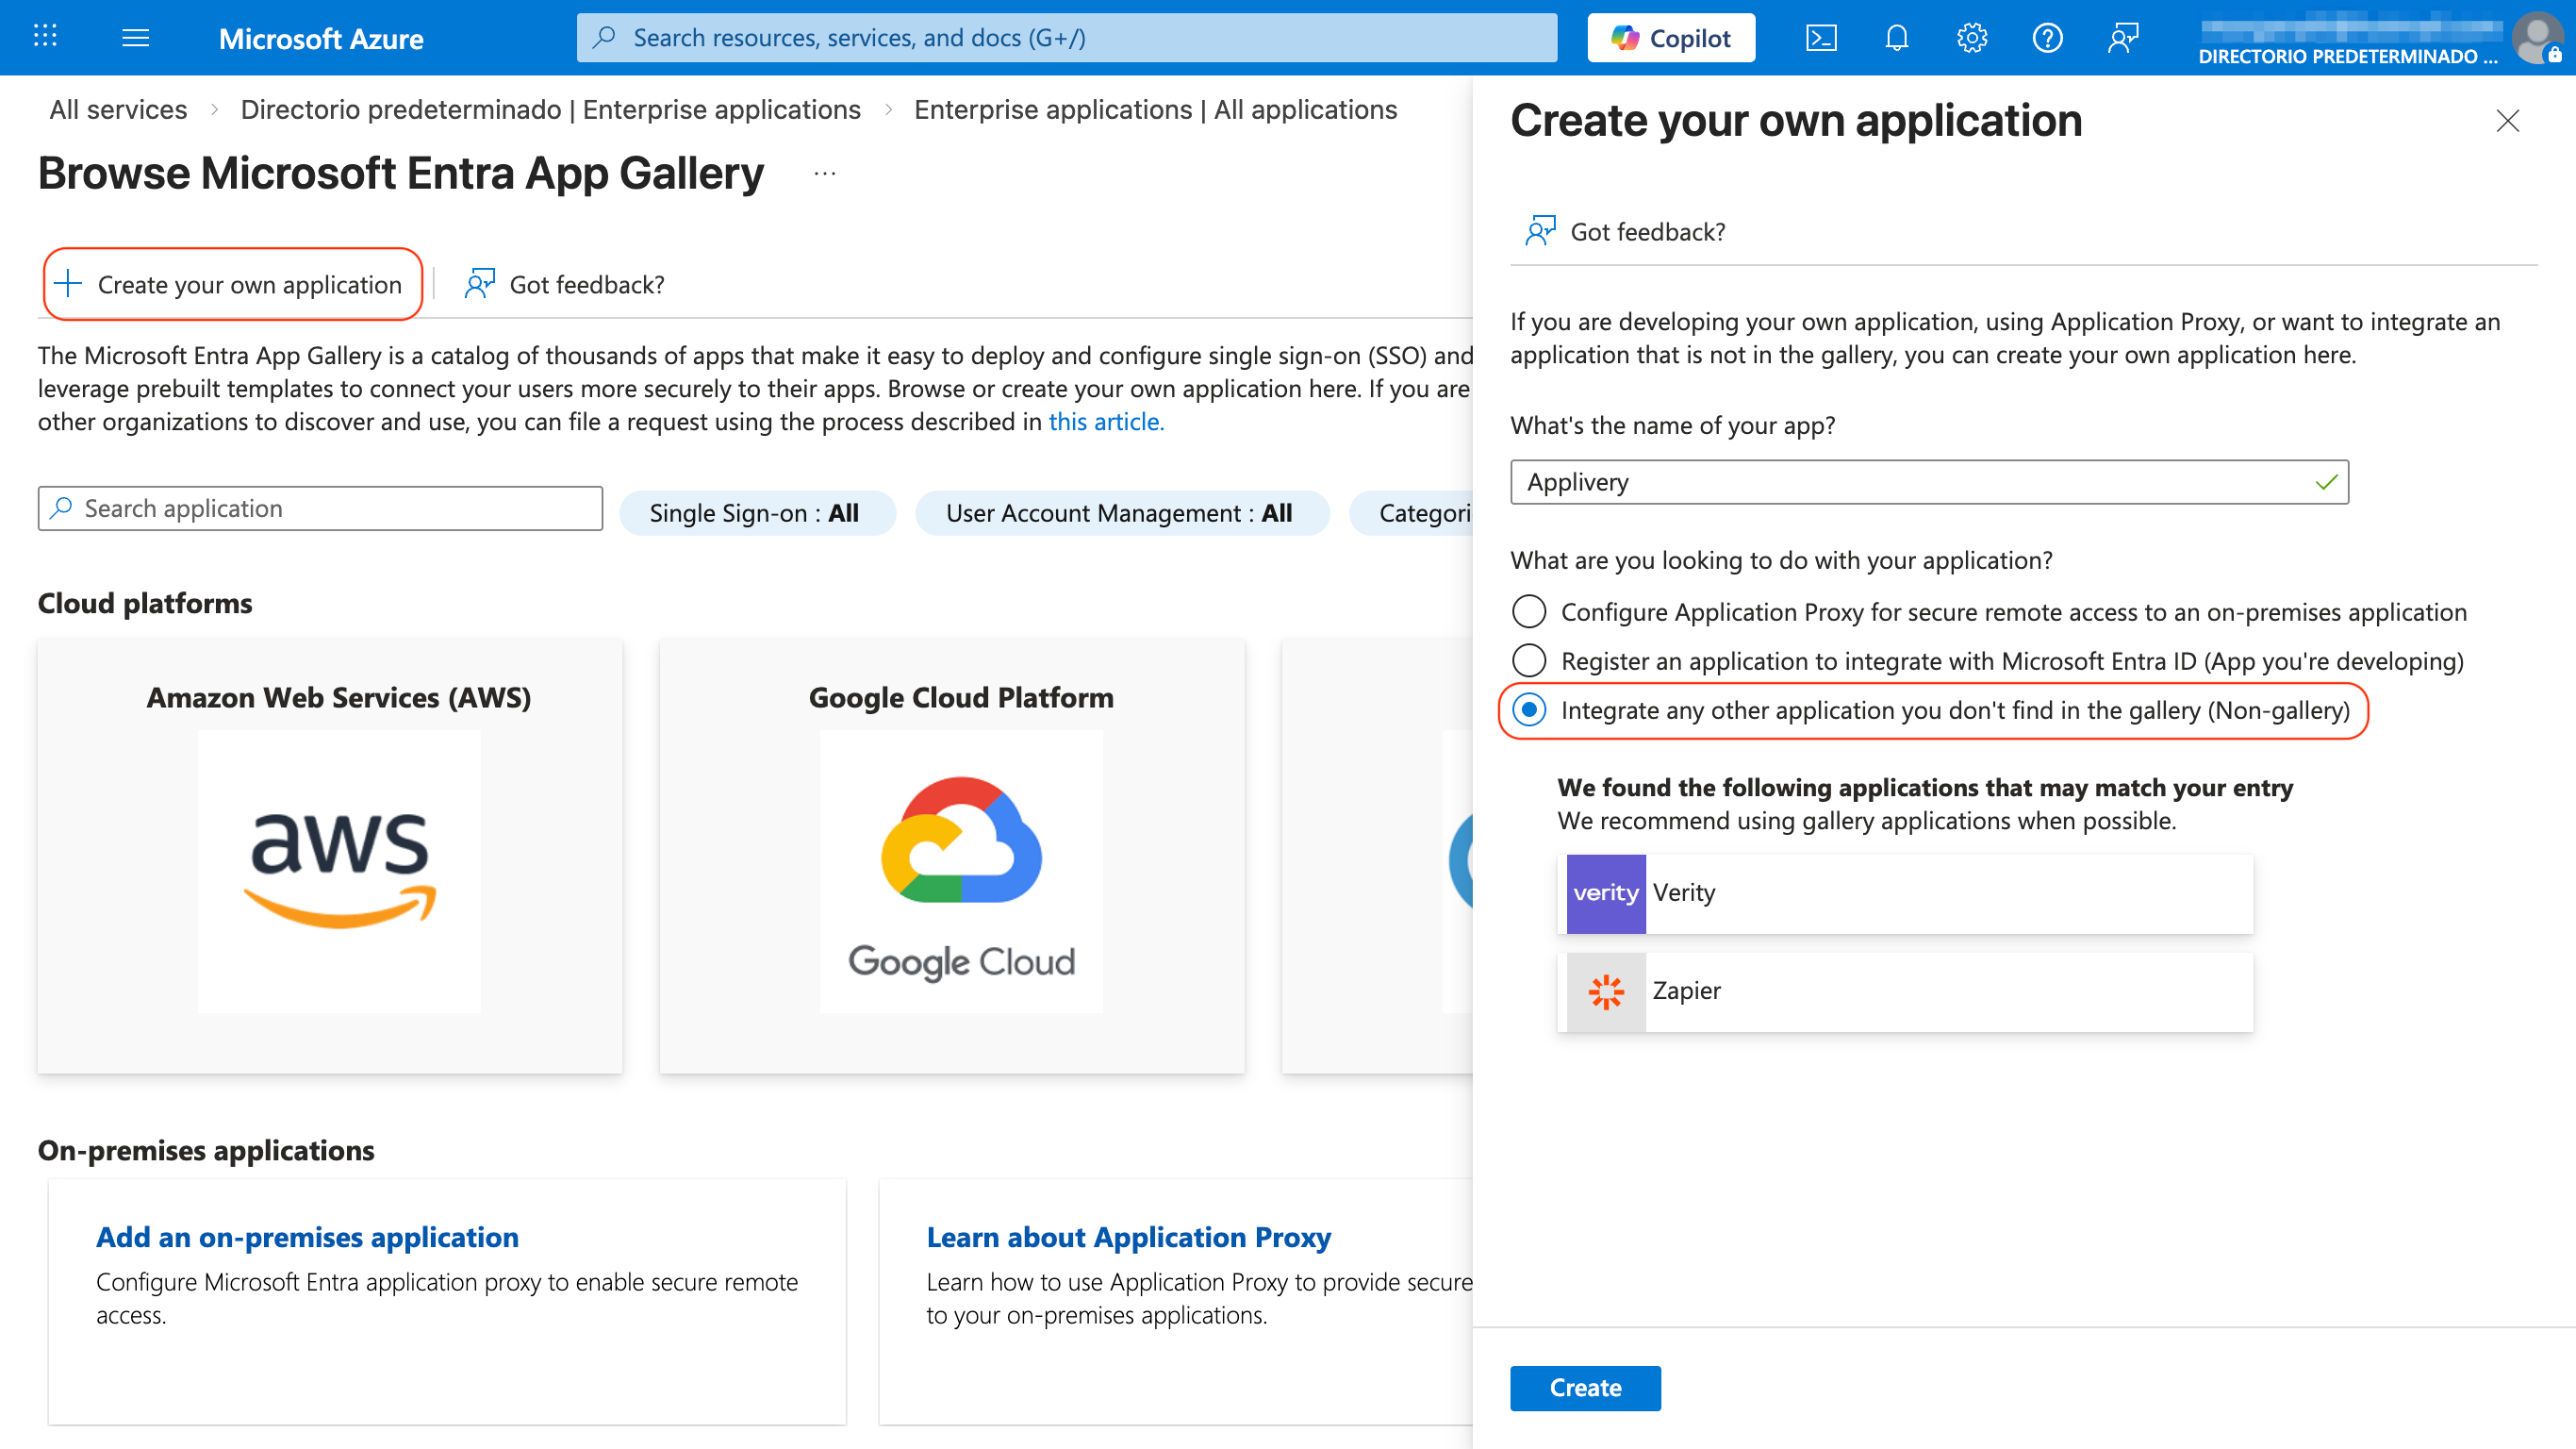The image size is (2576, 1449).
Task: Open the notifications bell
Action: point(1896,37)
